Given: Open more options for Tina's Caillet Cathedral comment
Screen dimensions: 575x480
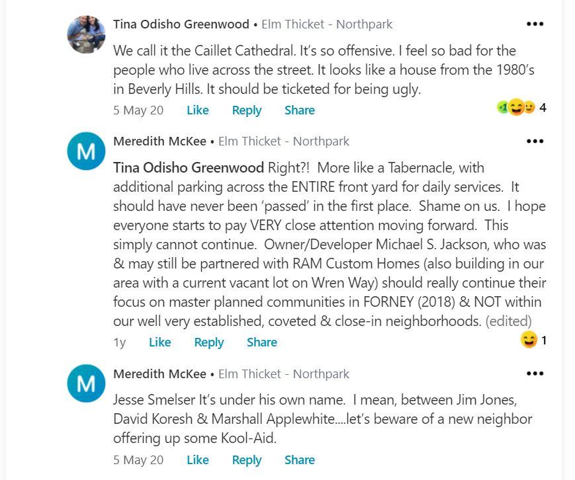Looking at the screenshot, I should point(535,24).
